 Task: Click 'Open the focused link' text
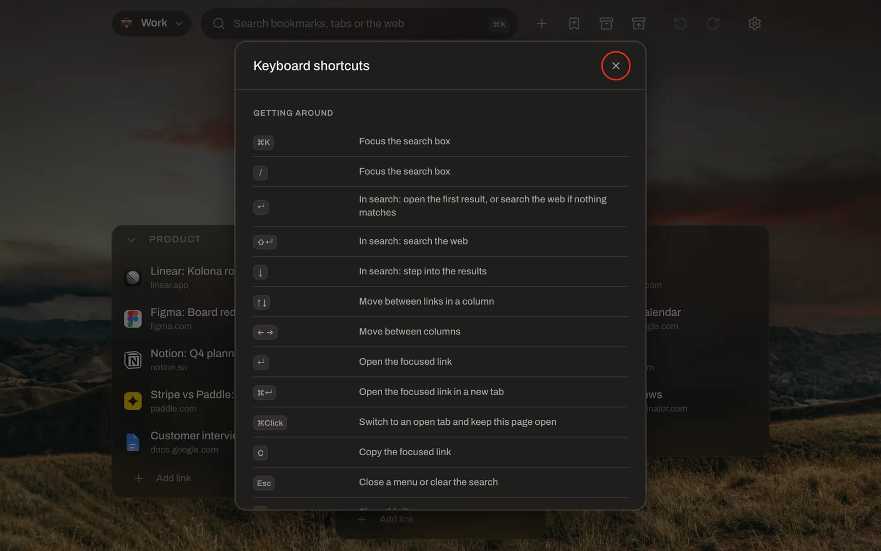tap(405, 361)
